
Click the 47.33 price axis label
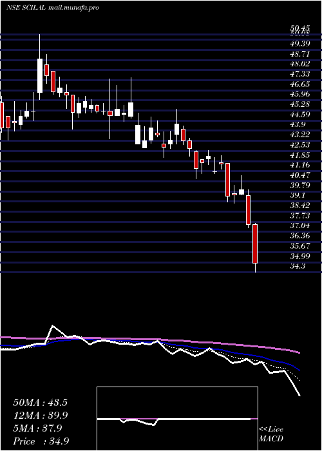(x=300, y=74)
